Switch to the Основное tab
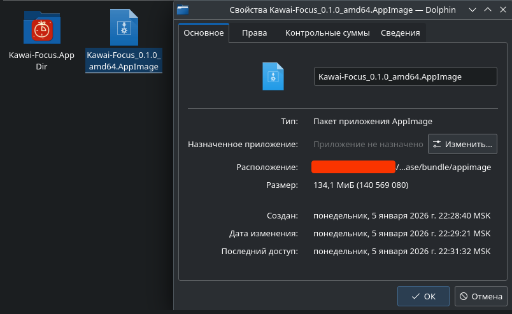512x314 pixels. [x=203, y=33]
